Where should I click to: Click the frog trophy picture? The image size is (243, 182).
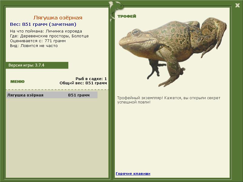(x=173, y=51)
